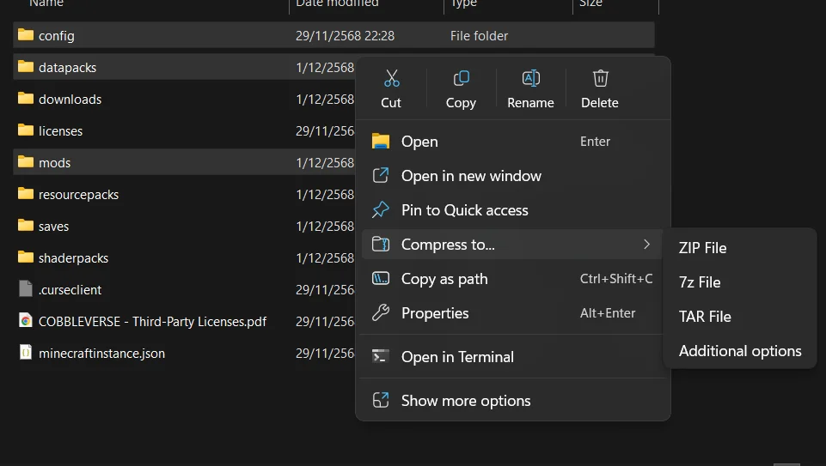Screen dimensions: 826x466
Task: Select Open in new window
Action: (471, 176)
